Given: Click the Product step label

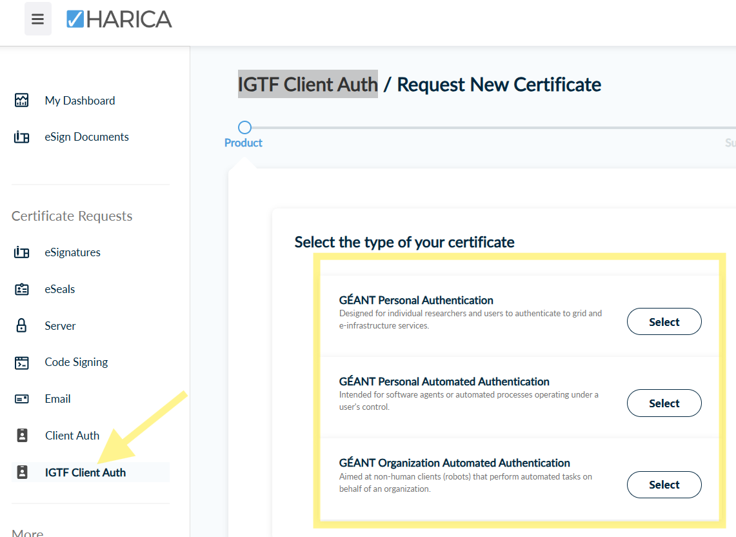Looking at the screenshot, I should point(243,143).
